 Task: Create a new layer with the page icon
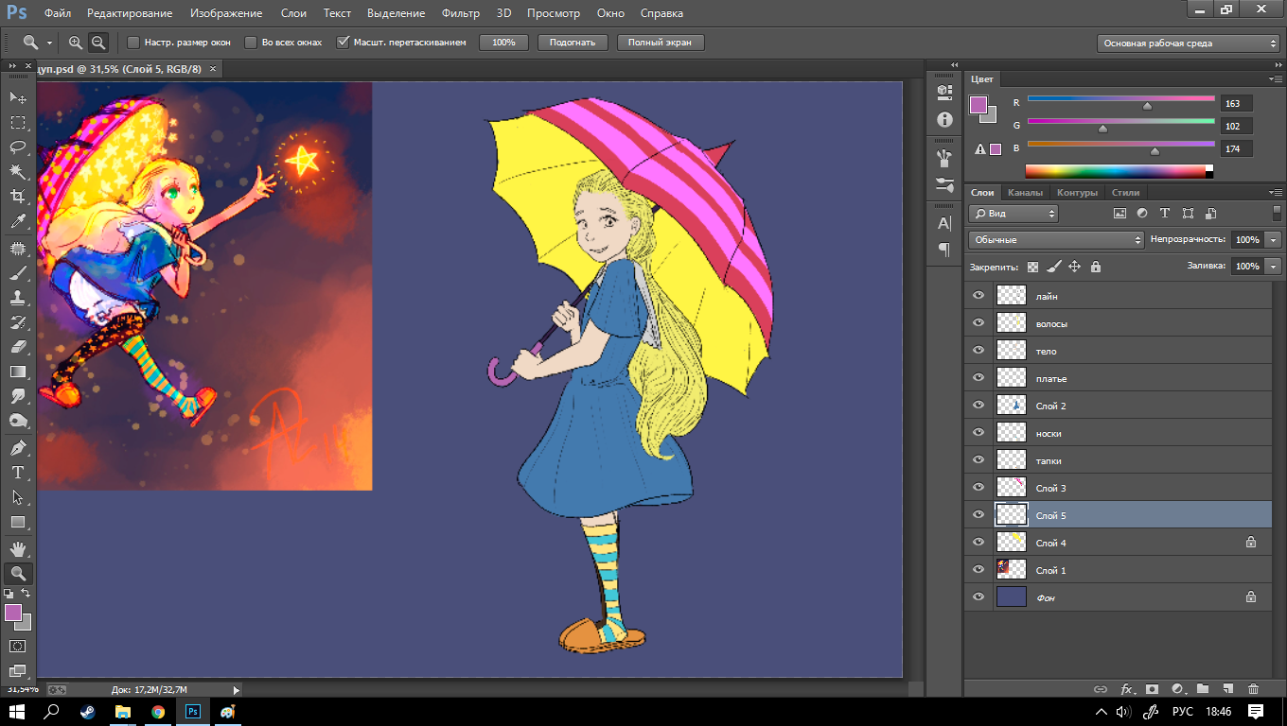pyautogui.click(x=1228, y=690)
